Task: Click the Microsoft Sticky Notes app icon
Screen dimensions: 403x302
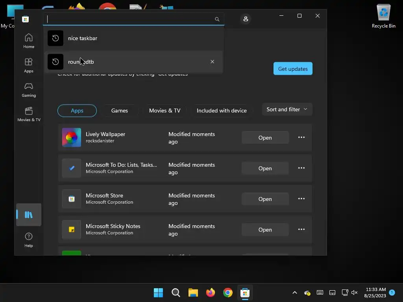Action: pos(72,230)
